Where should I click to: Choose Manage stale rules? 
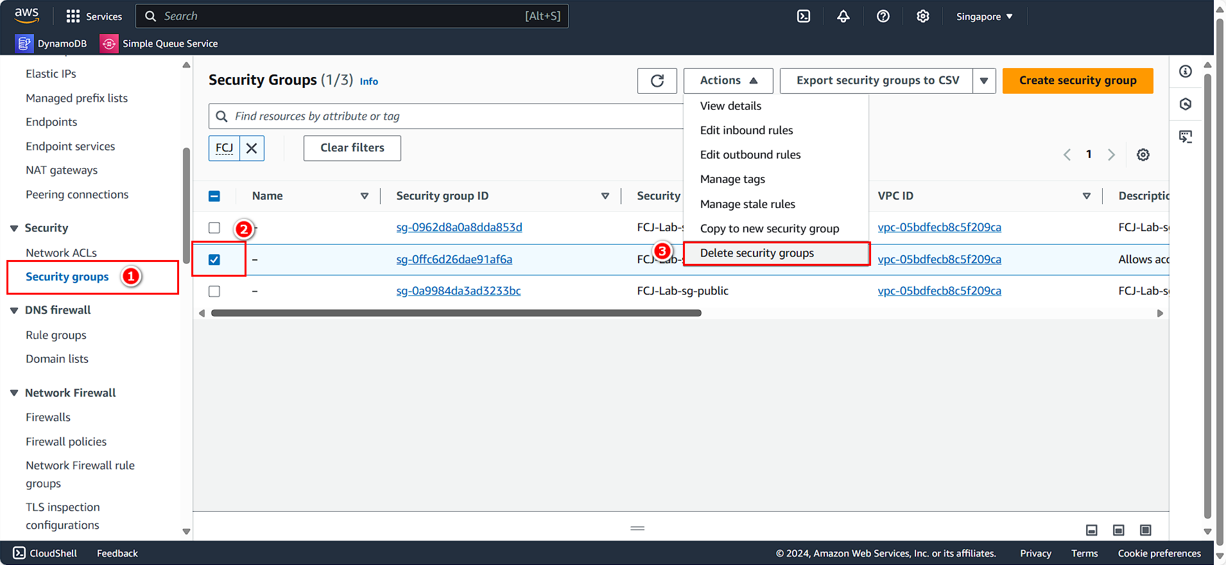point(776,204)
